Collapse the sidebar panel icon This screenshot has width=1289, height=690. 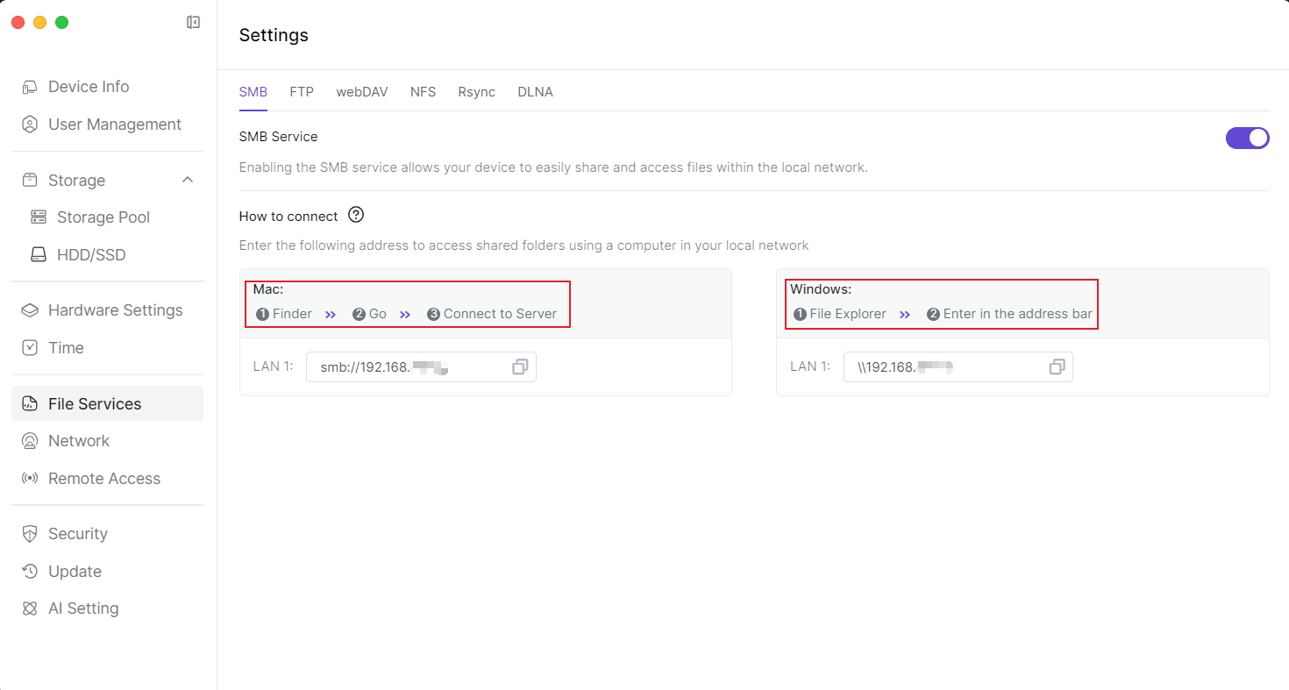[194, 23]
